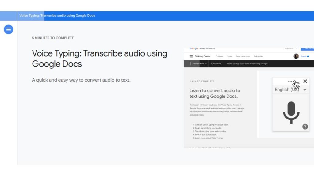
Task: Click the 5 MINUTES TO COMPLETE label
Action: click(x=53, y=38)
